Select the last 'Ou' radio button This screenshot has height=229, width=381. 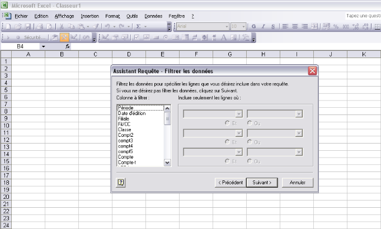(249, 161)
